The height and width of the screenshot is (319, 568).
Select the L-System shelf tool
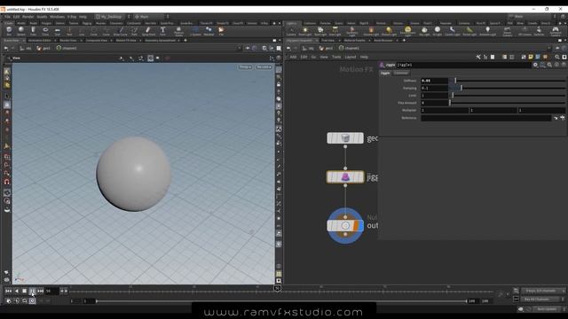(195, 31)
